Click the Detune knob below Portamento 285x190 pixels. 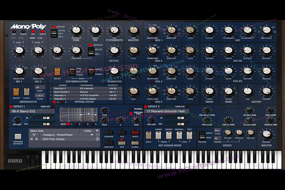pyautogui.click(x=114, y=51)
